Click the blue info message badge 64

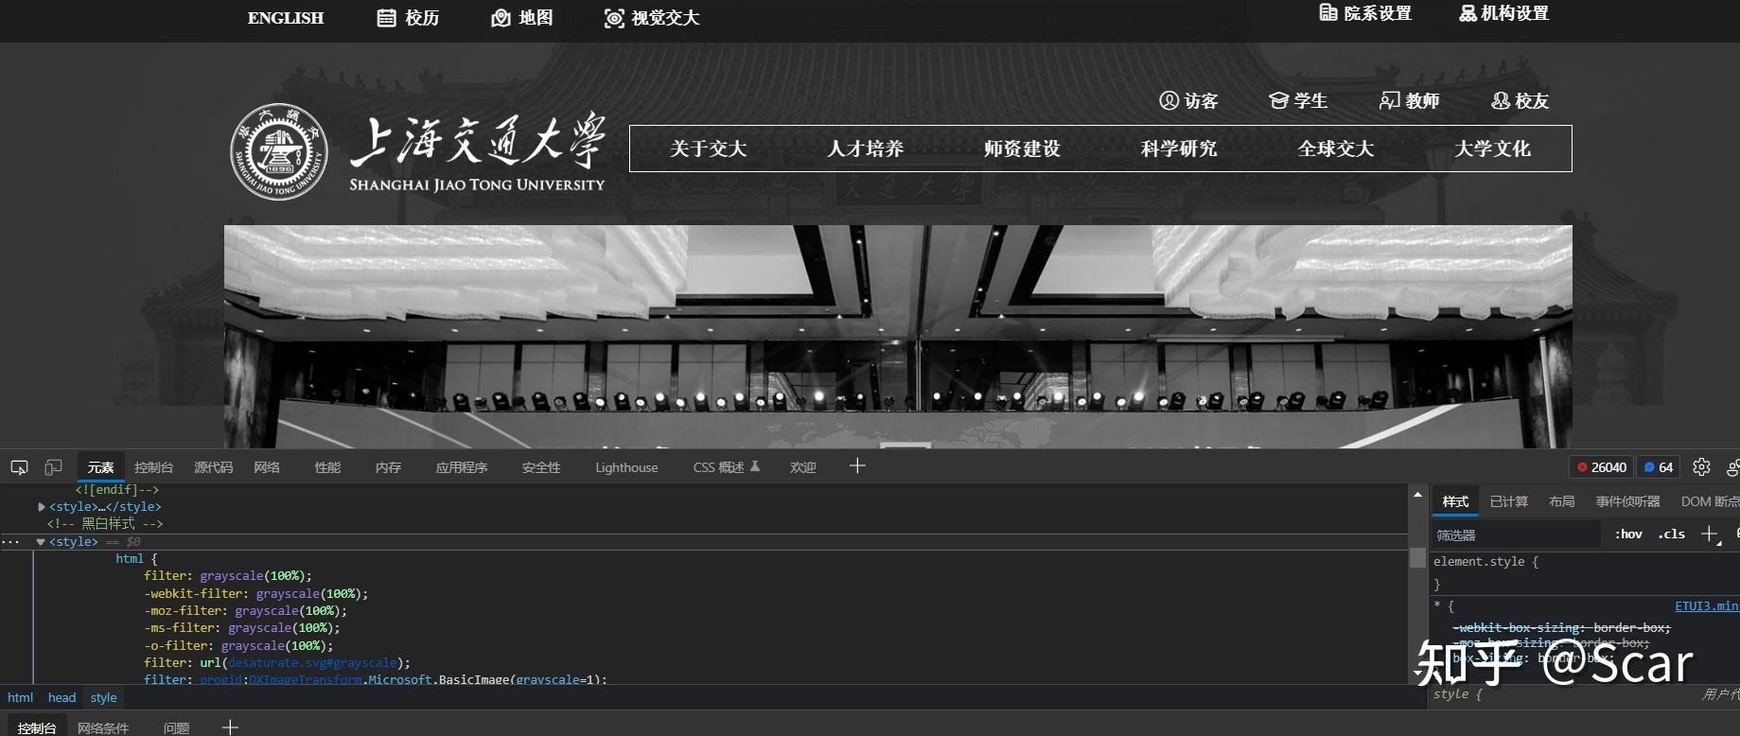pos(1659,467)
